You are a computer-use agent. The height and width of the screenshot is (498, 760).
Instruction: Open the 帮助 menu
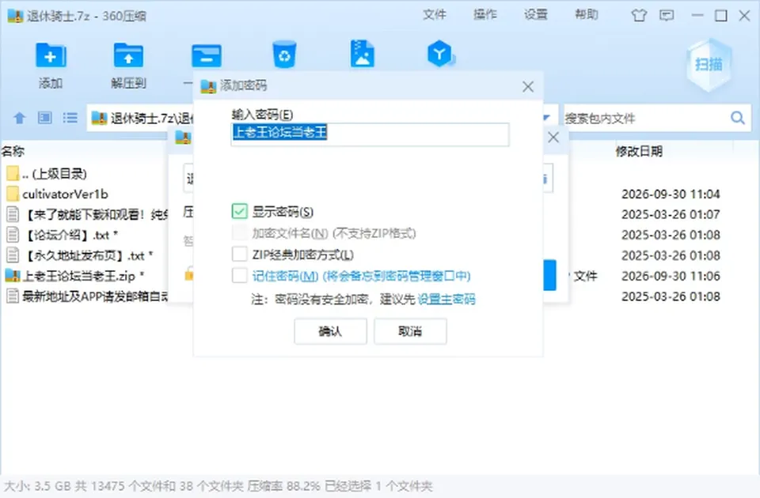tap(587, 15)
